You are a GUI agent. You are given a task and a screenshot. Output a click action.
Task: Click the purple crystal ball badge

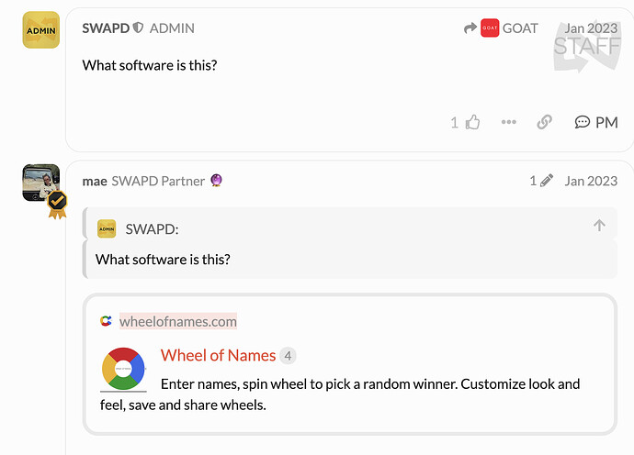[216, 180]
